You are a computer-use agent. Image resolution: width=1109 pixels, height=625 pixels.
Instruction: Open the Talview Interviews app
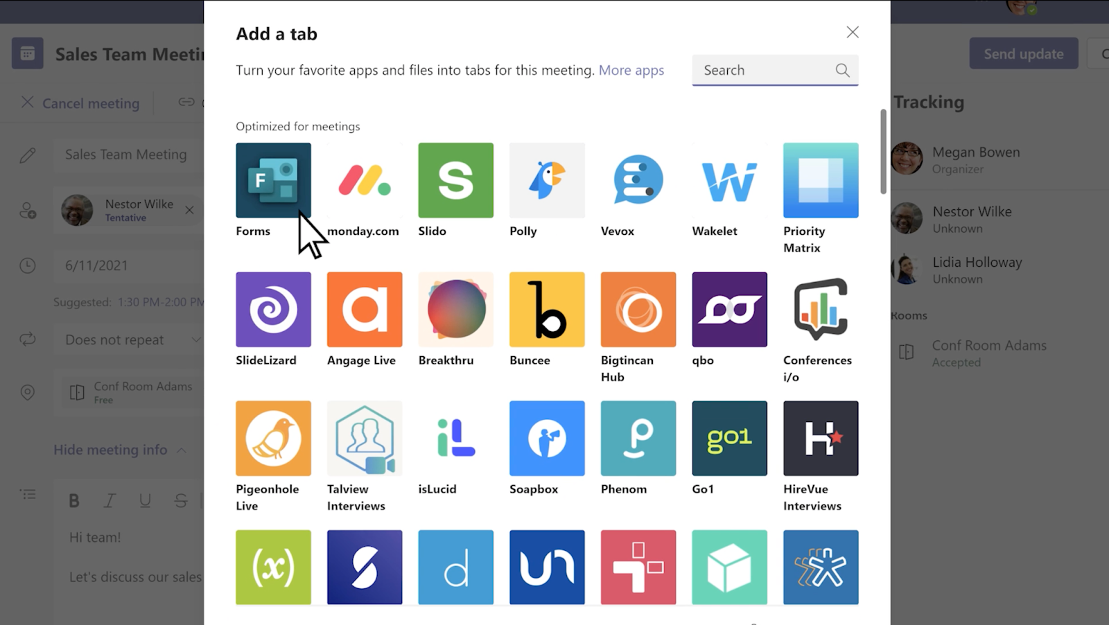point(365,438)
